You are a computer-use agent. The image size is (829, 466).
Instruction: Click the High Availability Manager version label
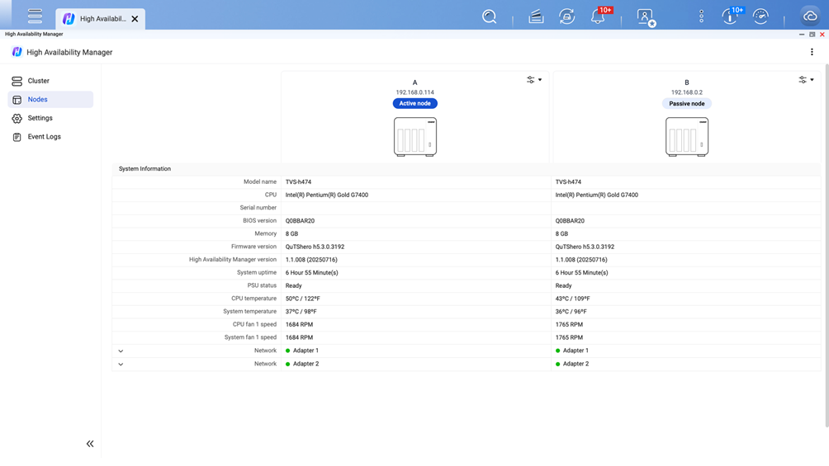pos(233,260)
